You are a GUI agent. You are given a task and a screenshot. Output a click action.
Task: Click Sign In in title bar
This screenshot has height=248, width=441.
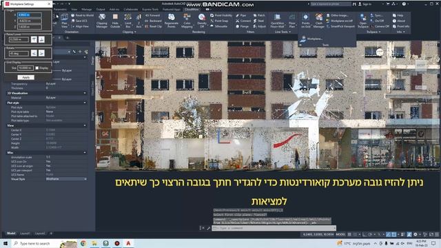[x=365, y=4]
